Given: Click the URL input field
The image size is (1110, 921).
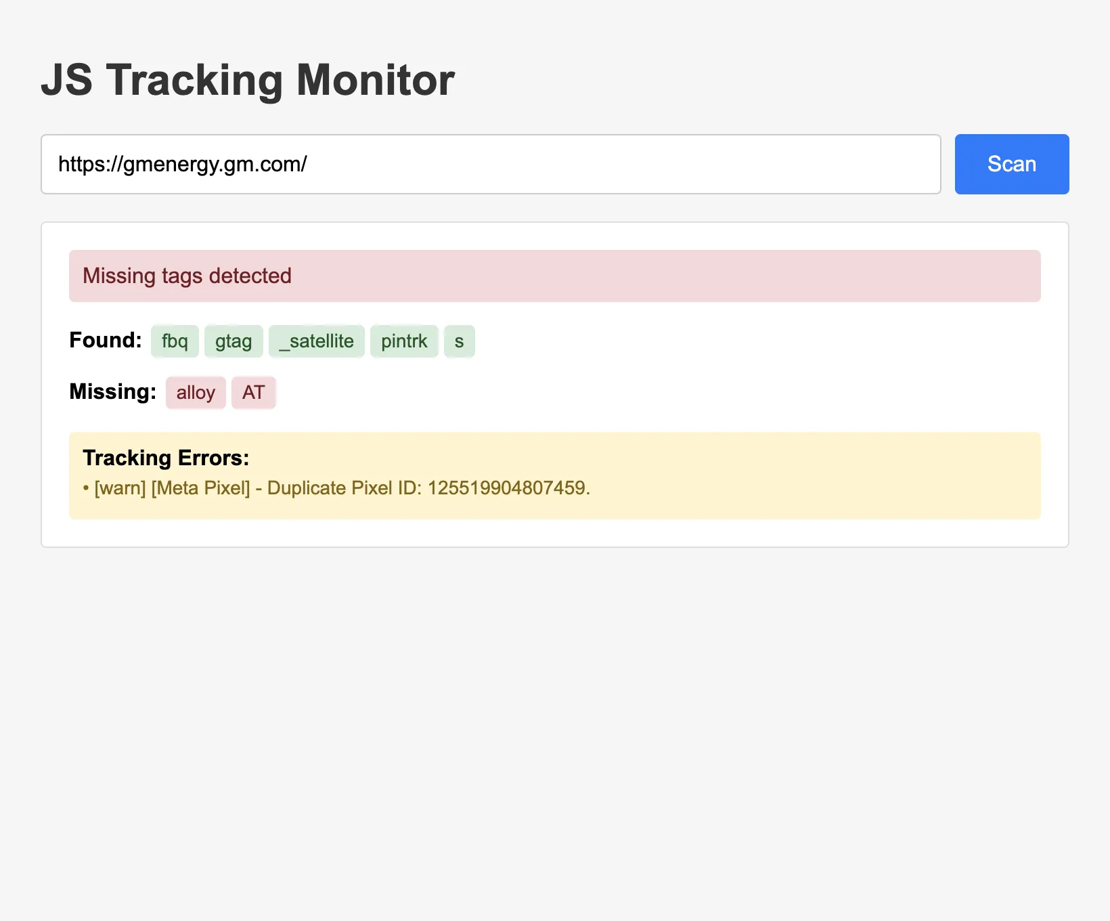Looking at the screenshot, I should pos(490,164).
